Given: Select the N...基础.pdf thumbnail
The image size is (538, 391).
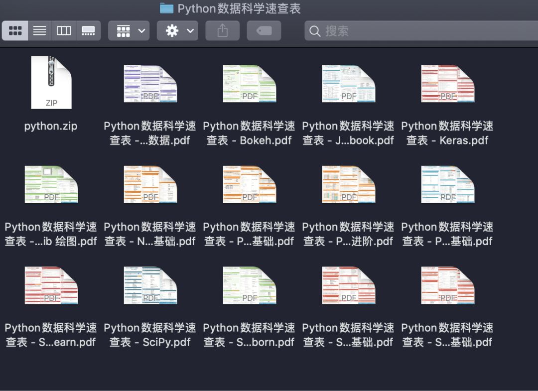Looking at the screenshot, I should click(x=150, y=184).
